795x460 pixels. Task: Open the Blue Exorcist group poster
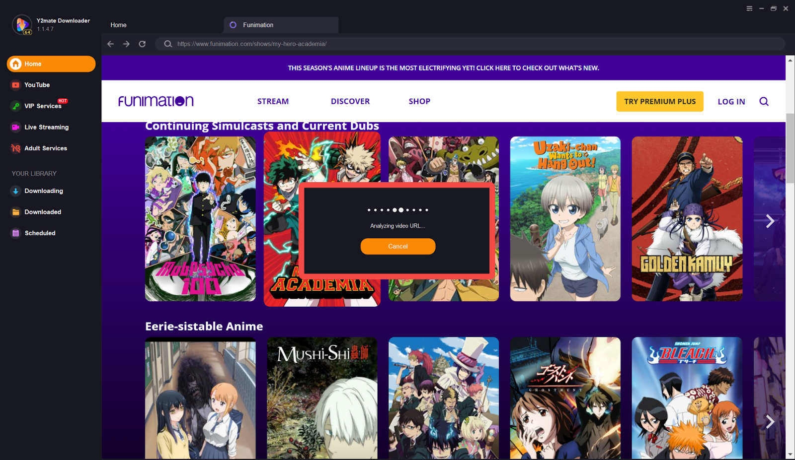click(x=444, y=398)
